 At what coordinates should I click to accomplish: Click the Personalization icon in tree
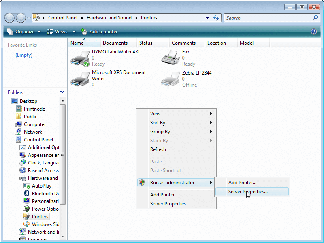coord(27,201)
